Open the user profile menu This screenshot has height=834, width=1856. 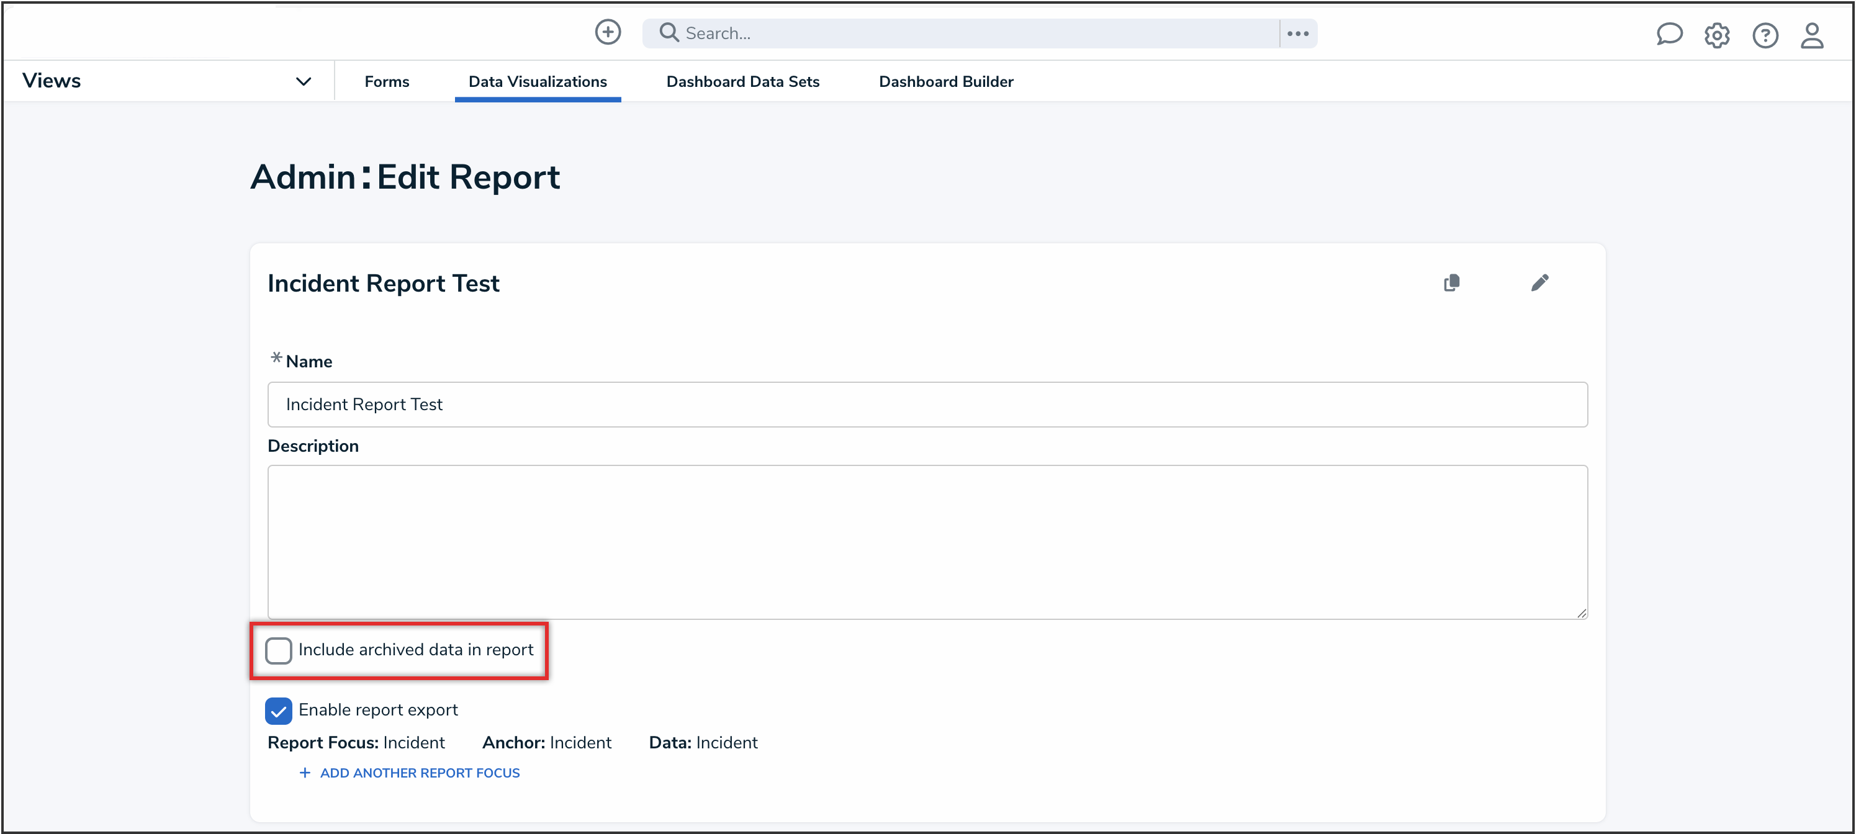[1813, 35]
